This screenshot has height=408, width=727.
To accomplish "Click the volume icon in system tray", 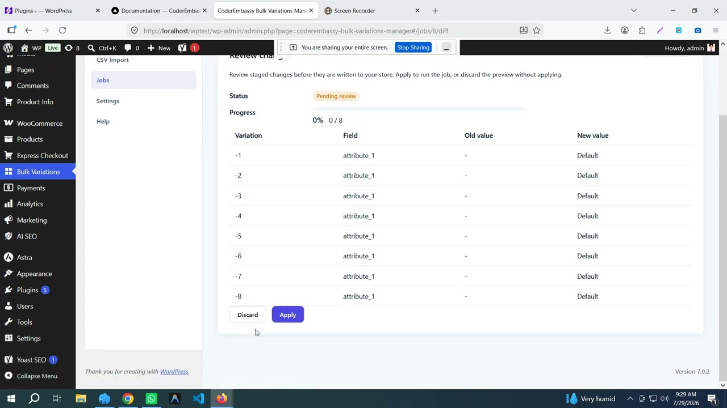I will [x=665, y=398].
